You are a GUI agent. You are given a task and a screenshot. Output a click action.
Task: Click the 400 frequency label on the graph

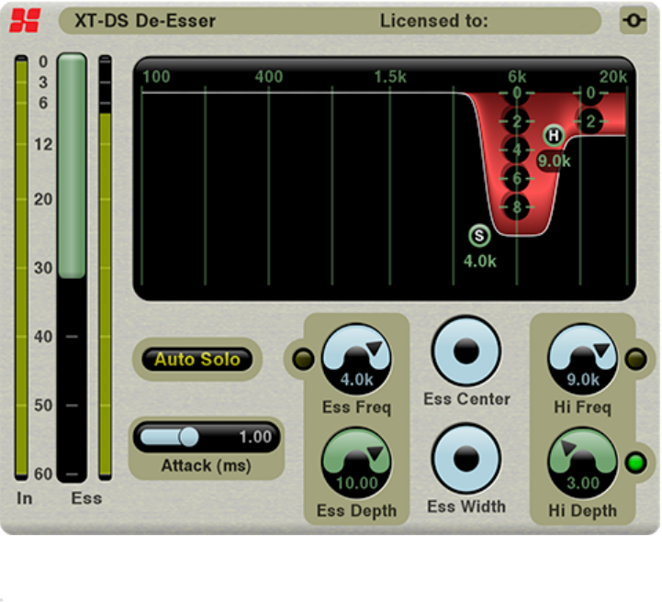point(268,77)
